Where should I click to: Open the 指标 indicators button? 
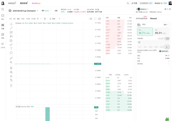coord(52,19)
